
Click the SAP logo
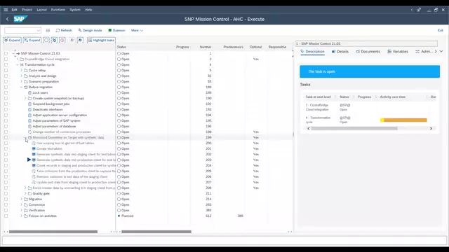20,19
